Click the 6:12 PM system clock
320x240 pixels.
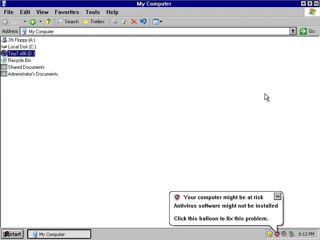pyautogui.click(x=306, y=234)
